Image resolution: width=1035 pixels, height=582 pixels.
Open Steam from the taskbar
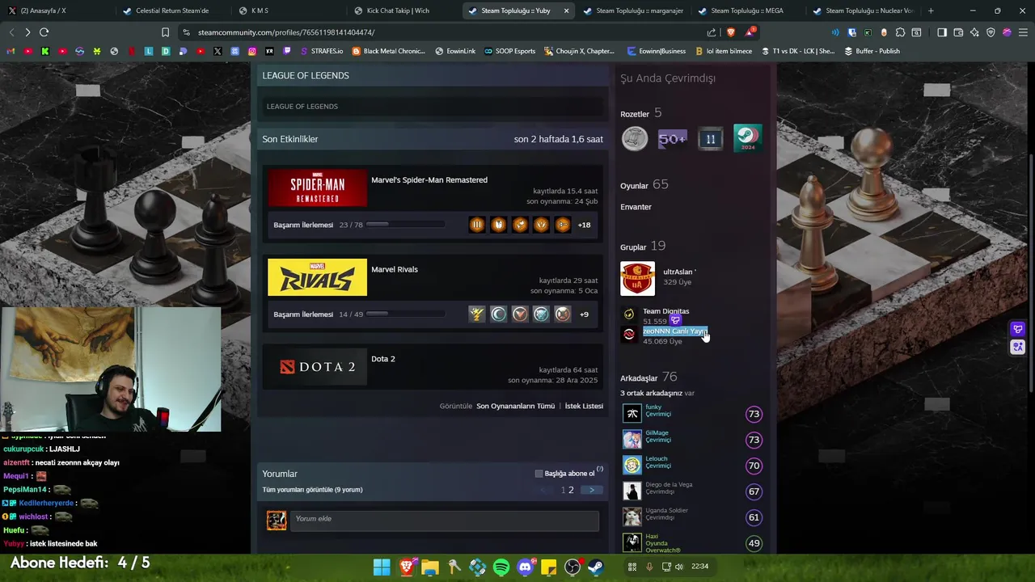(596, 567)
